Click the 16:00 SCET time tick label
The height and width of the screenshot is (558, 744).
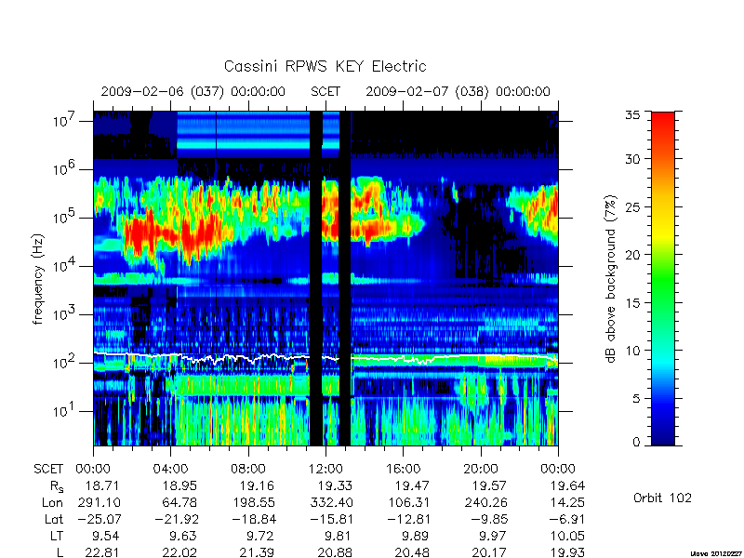(403, 469)
